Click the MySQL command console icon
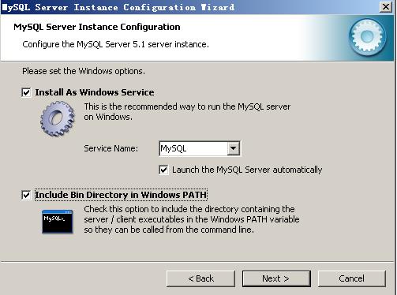This screenshot has height=295, width=397. (57, 222)
